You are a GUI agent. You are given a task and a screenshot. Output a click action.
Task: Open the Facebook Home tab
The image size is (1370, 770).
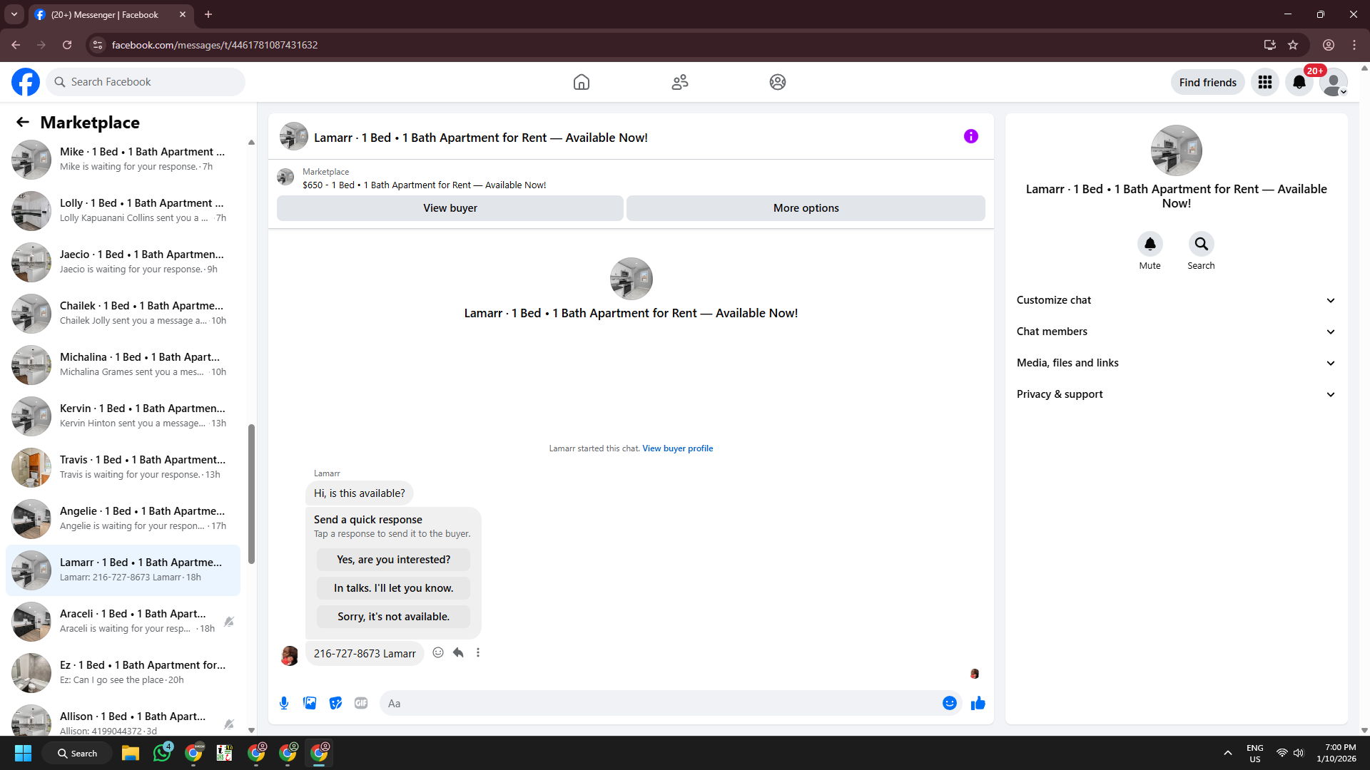(581, 82)
